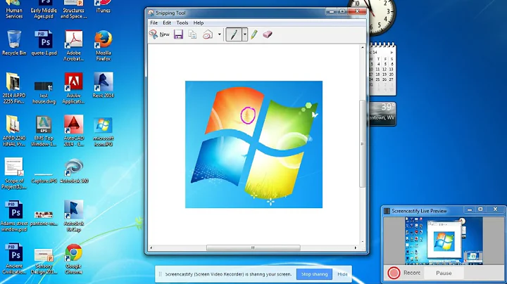Viewport: 507px width, 284px height.
Task: Select the Google Chrome desktop shortcut
Action: (74, 259)
